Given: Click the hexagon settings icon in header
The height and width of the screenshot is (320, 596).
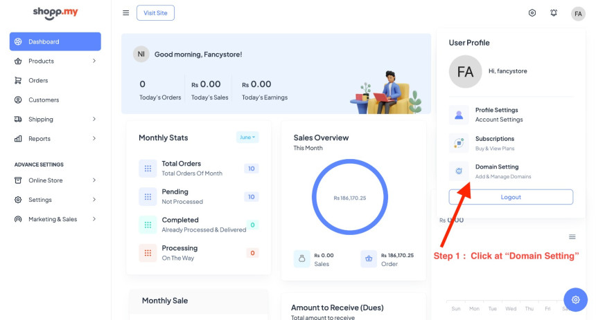Looking at the screenshot, I should [x=532, y=12].
